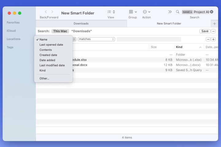Open the matches operator dropdown

pos(96,39)
